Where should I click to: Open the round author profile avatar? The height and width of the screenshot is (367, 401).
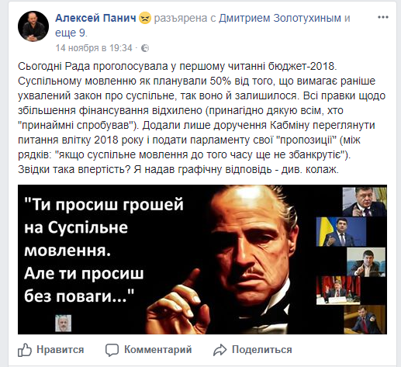point(33,26)
